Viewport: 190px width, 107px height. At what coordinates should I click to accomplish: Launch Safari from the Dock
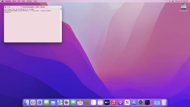click(39, 102)
